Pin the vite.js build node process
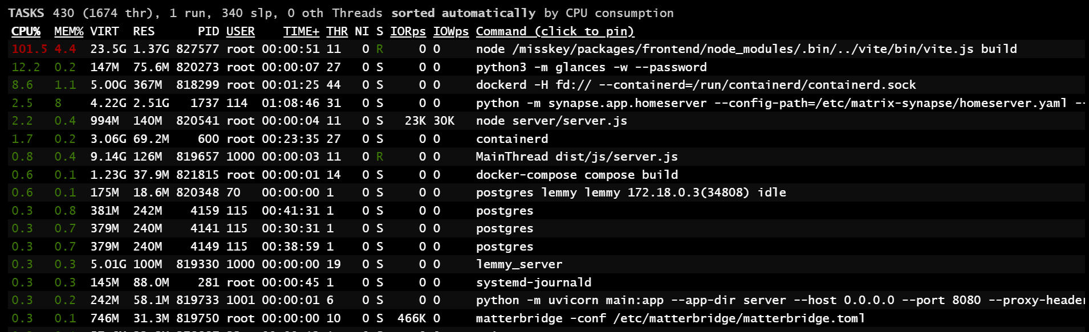Screen dimensions: 1089x332 coord(746,49)
